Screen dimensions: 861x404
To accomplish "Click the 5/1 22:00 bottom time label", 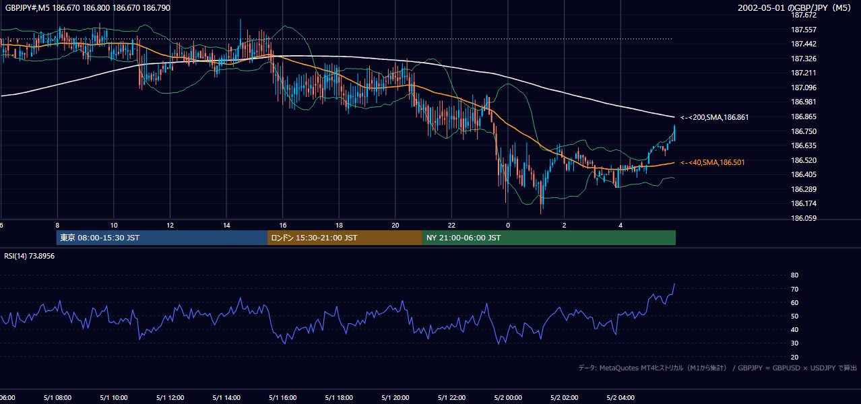I will click(x=452, y=398).
